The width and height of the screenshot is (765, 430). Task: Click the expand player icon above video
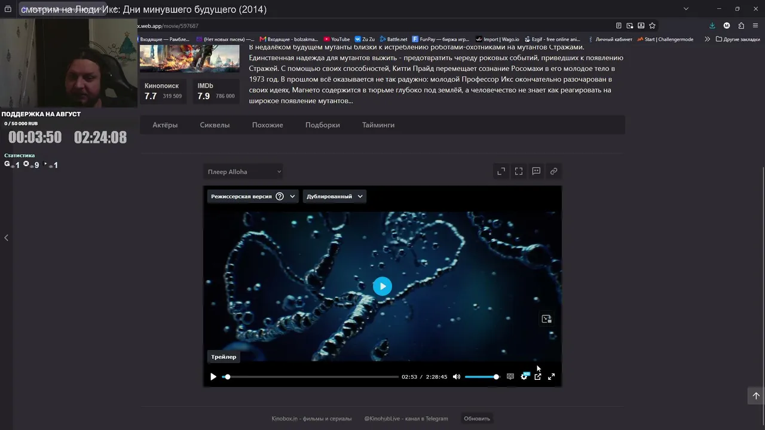click(501, 171)
